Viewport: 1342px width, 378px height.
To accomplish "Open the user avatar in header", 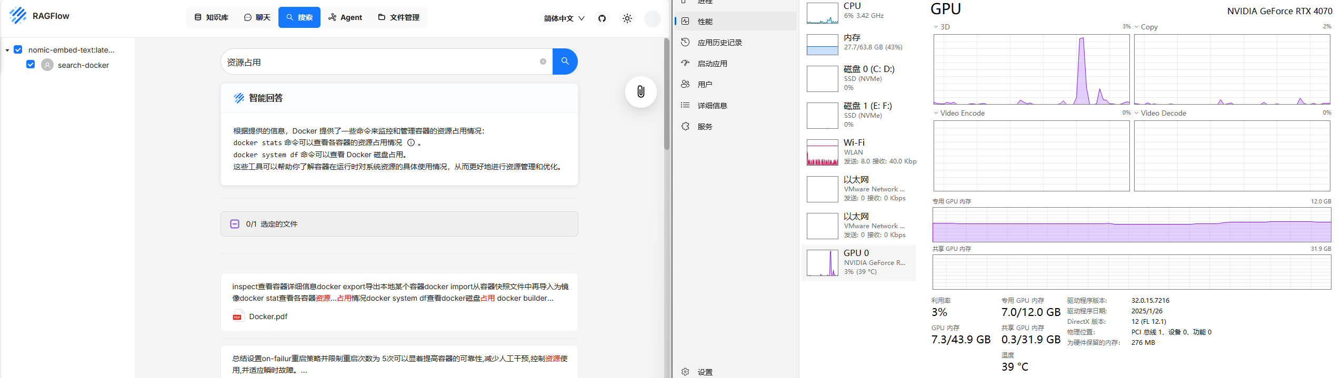I will (x=652, y=18).
